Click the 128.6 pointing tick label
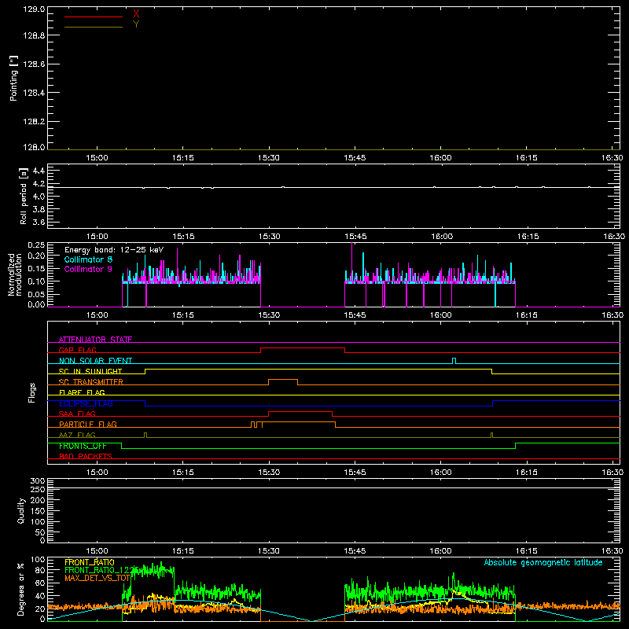Image resolution: width=629 pixels, height=629 pixels. click(x=34, y=64)
